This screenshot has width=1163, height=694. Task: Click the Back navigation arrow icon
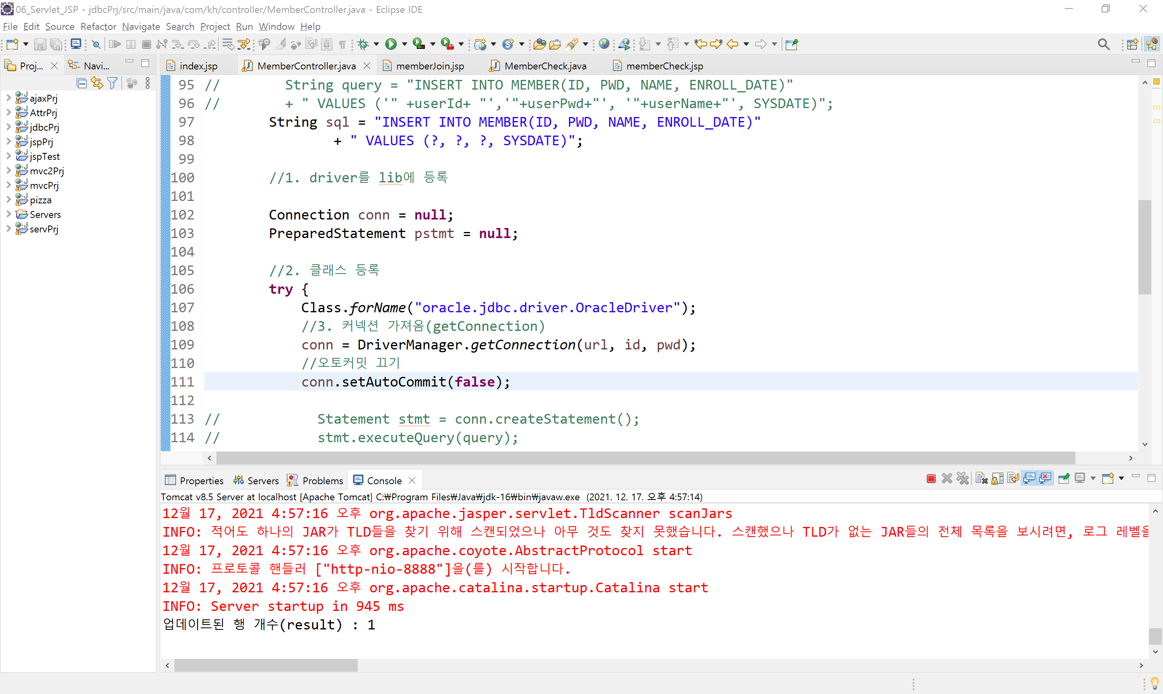[733, 44]
